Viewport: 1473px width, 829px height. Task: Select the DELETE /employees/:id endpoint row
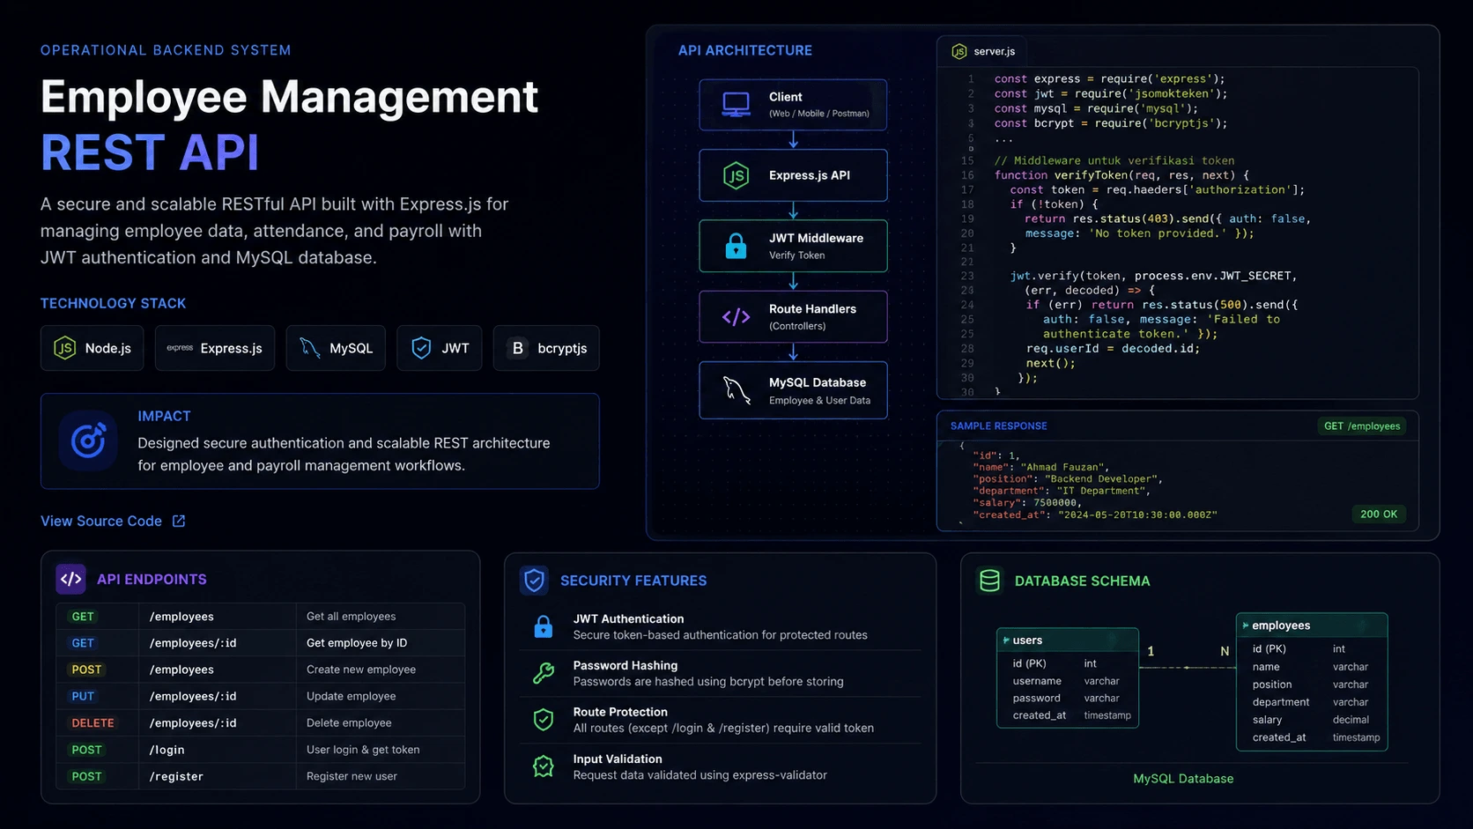click(261, 722)
